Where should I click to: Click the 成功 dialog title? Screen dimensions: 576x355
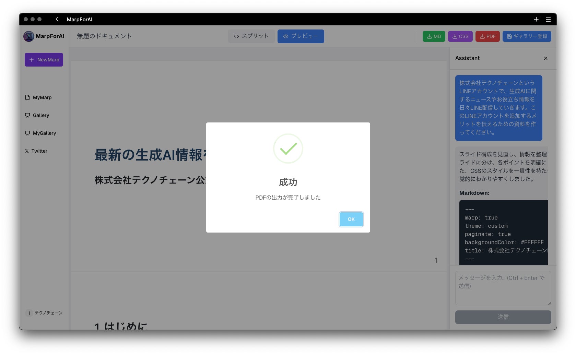(288, 182)
